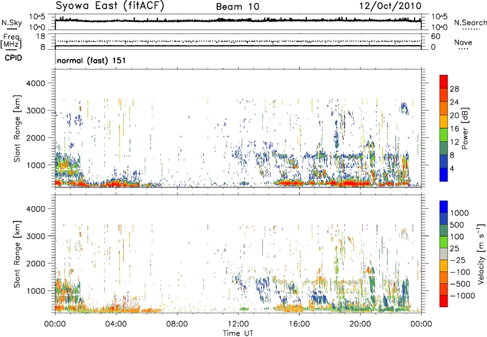This screenshot has height=337, width=487.
Task: Click the '04:00' time axis label
Action: 116,324
